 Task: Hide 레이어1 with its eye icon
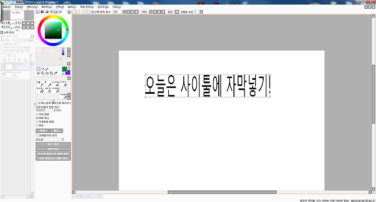pos(4,73)
